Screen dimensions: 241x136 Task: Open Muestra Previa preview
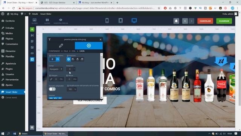coord(61,21)
